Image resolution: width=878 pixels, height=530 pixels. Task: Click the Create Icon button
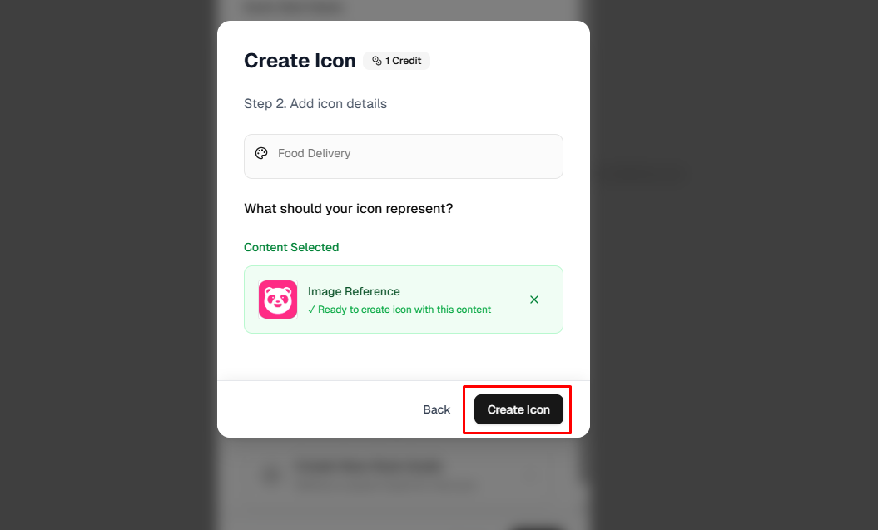click(x=517, y=409)
